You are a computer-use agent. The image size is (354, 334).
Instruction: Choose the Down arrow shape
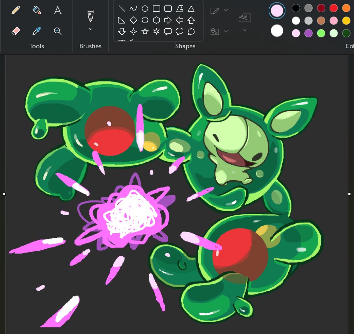[122, 31]
